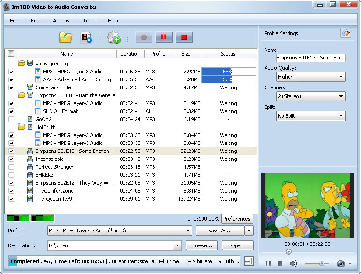
Task: Uncheck the The.Queen-Rv9 checkbox
Action: [11, 199]
